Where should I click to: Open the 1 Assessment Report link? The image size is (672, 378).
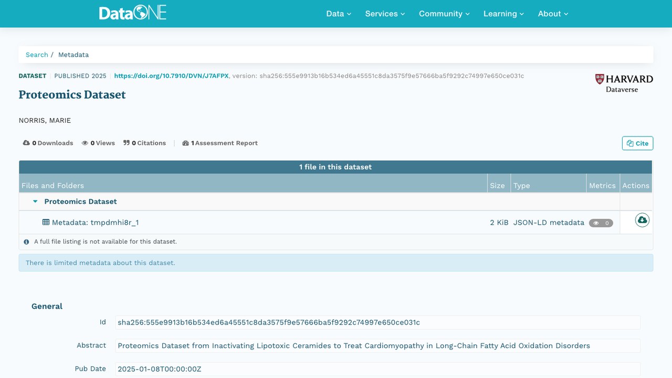220,143
